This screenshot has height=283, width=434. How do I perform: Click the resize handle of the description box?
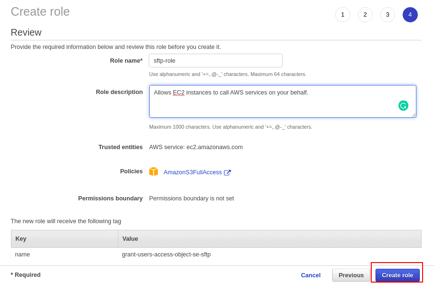(x=414, y=115)
